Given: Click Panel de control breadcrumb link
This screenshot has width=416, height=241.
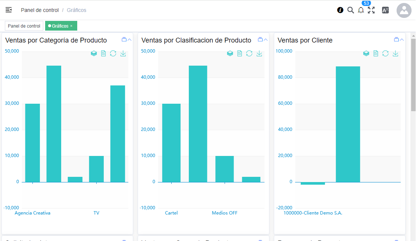Looking at the screenshot, I should click(x=40, y=10).
